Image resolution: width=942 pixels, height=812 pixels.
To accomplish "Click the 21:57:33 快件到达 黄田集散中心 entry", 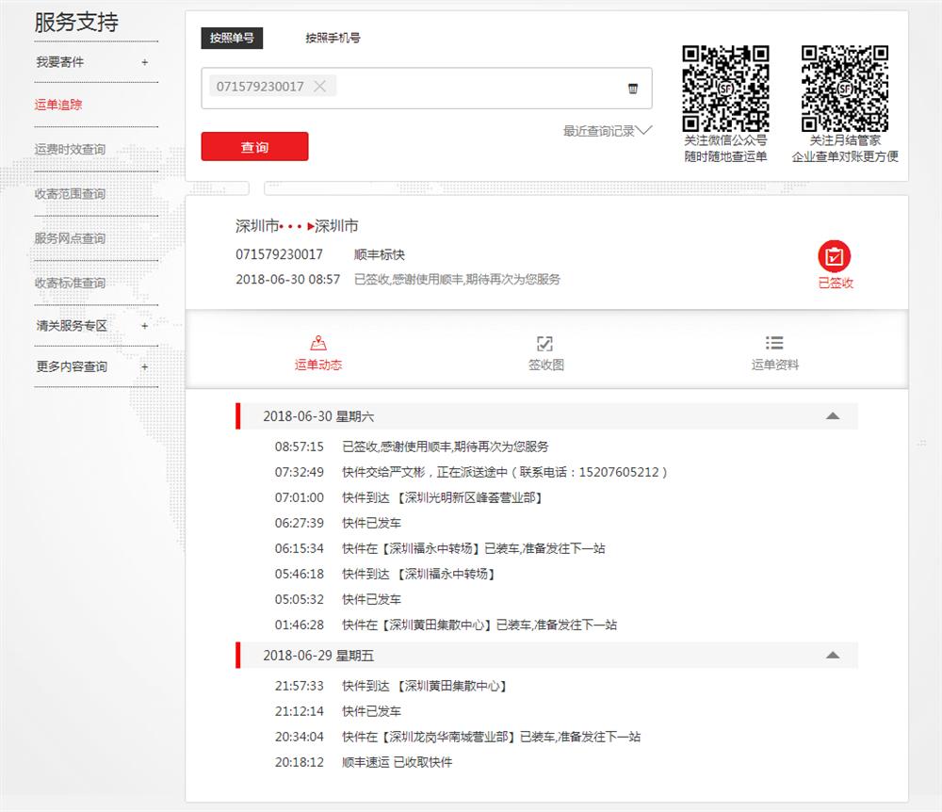I will [391, 686].
